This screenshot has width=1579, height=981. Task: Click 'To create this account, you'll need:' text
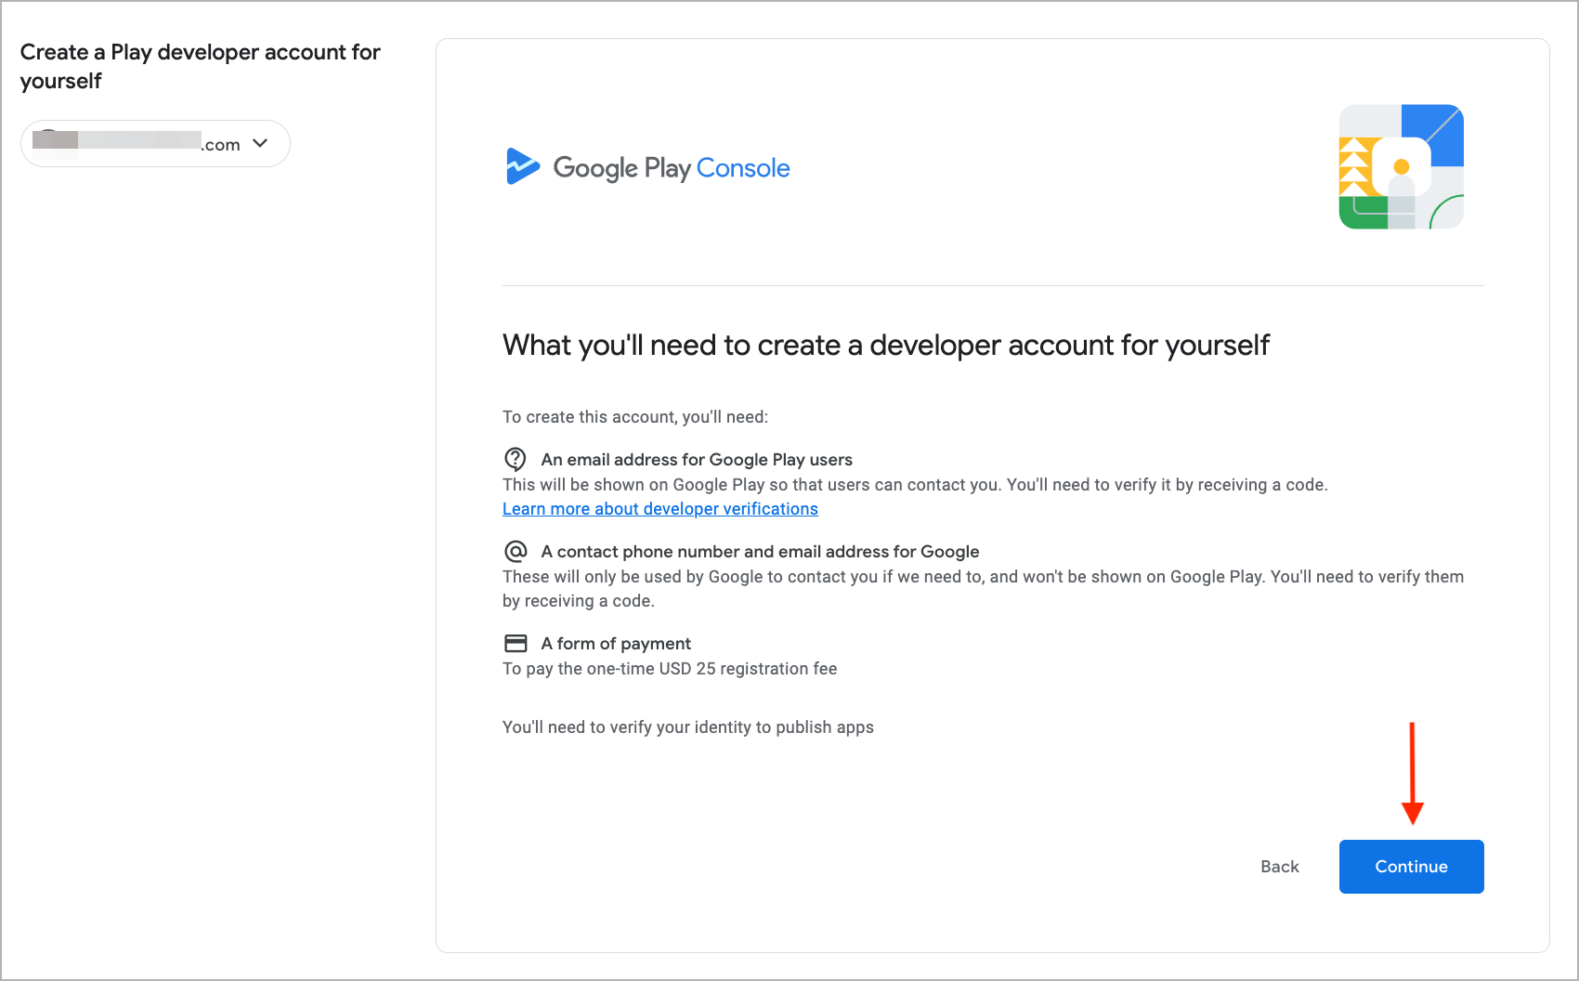(635, 417)
